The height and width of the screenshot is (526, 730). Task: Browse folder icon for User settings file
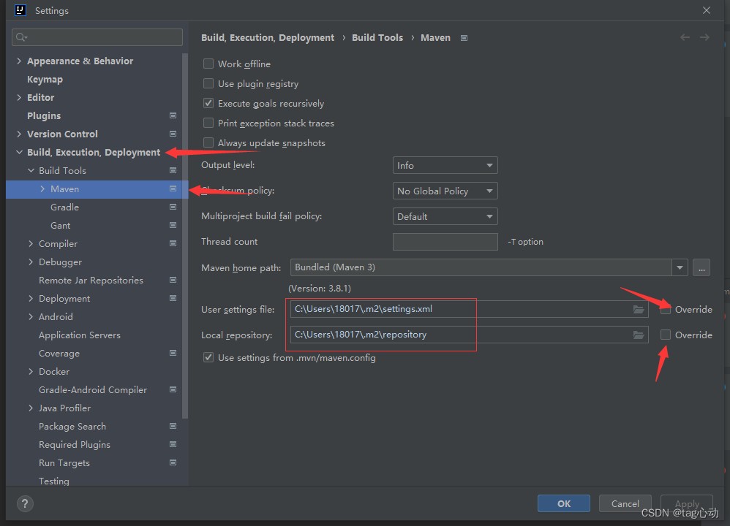point(639,309)
